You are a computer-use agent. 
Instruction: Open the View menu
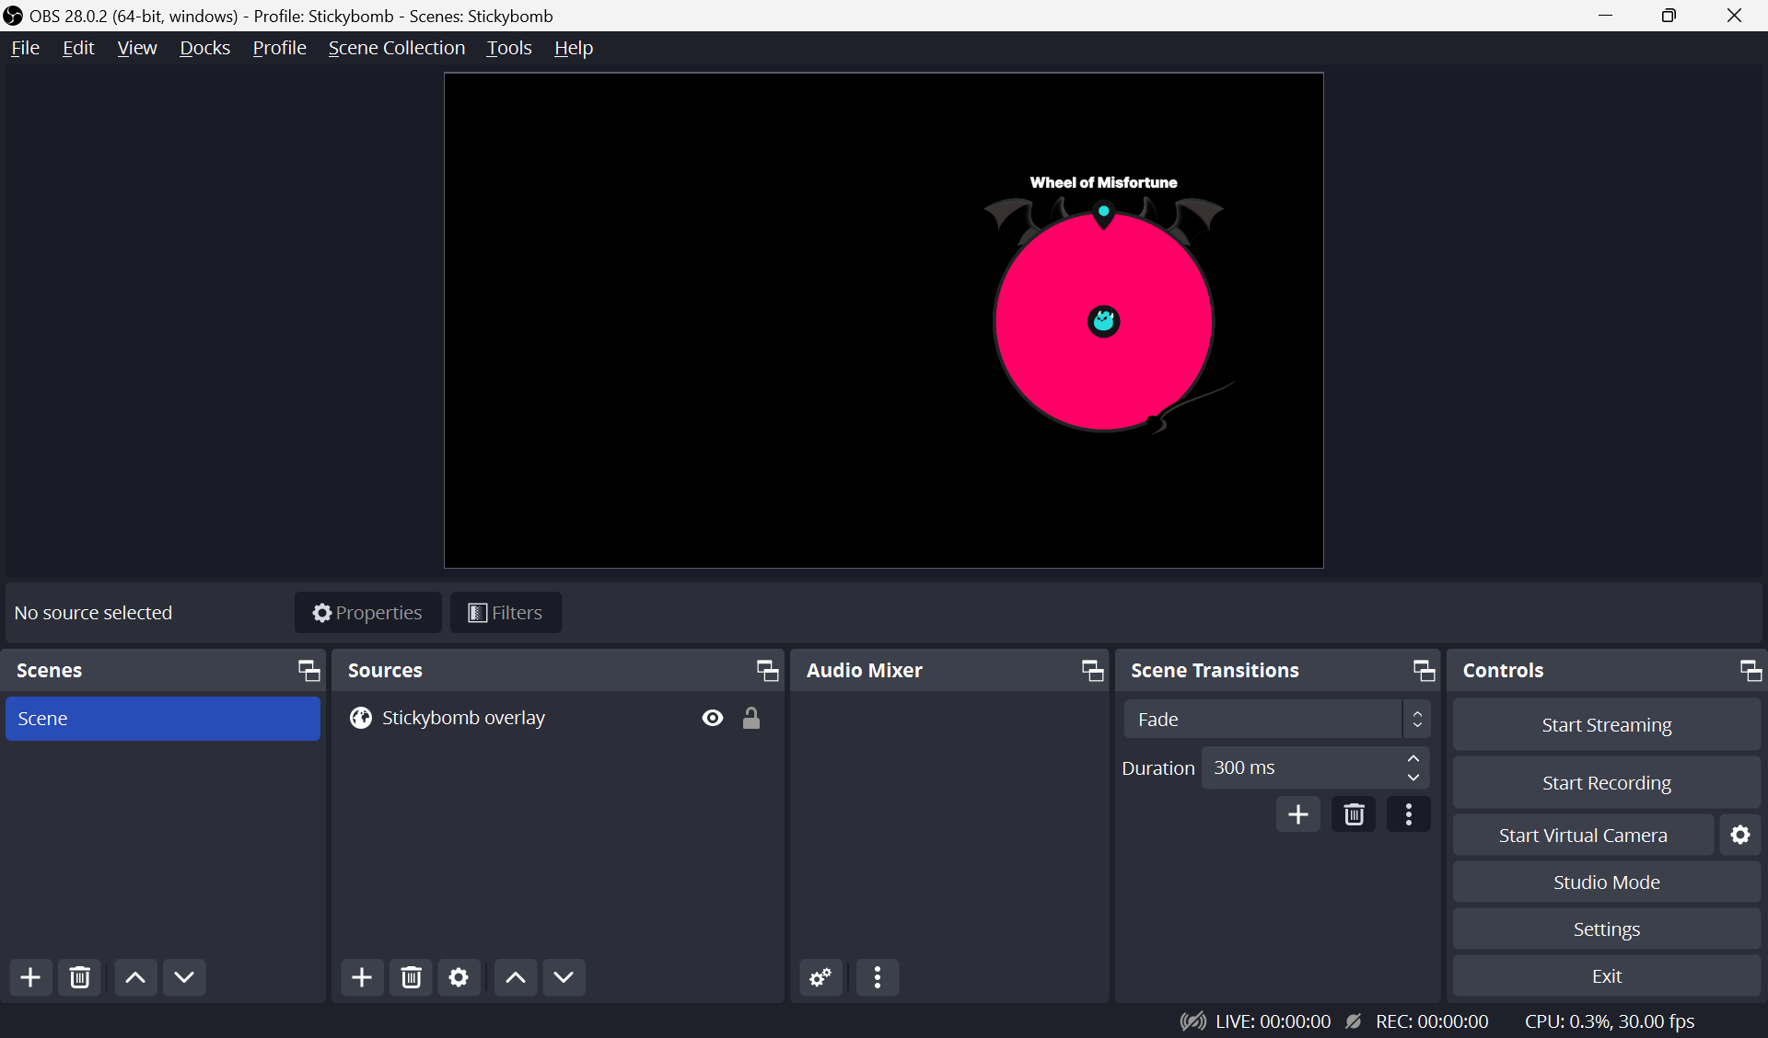[137, 48]
